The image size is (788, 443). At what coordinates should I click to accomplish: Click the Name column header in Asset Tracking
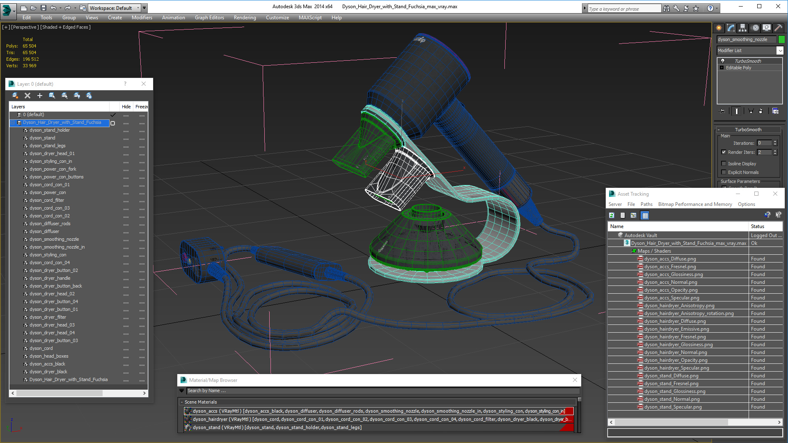tap(678, 226)
